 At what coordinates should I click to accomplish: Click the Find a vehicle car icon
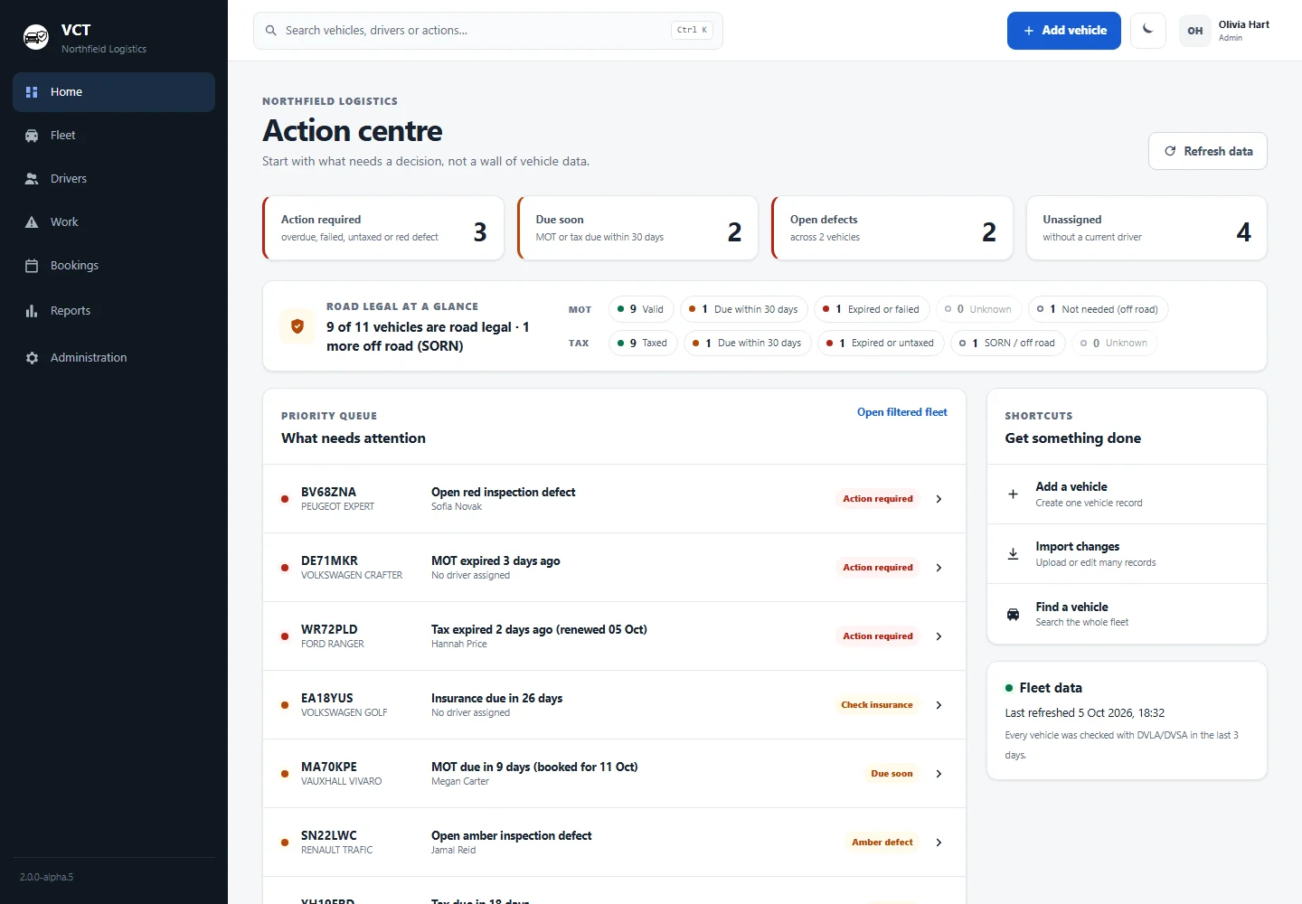click(1013, 615)
